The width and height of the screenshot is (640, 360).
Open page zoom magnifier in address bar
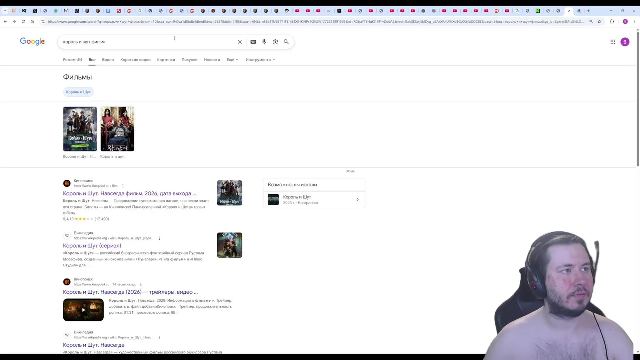(x=591, y=21)
